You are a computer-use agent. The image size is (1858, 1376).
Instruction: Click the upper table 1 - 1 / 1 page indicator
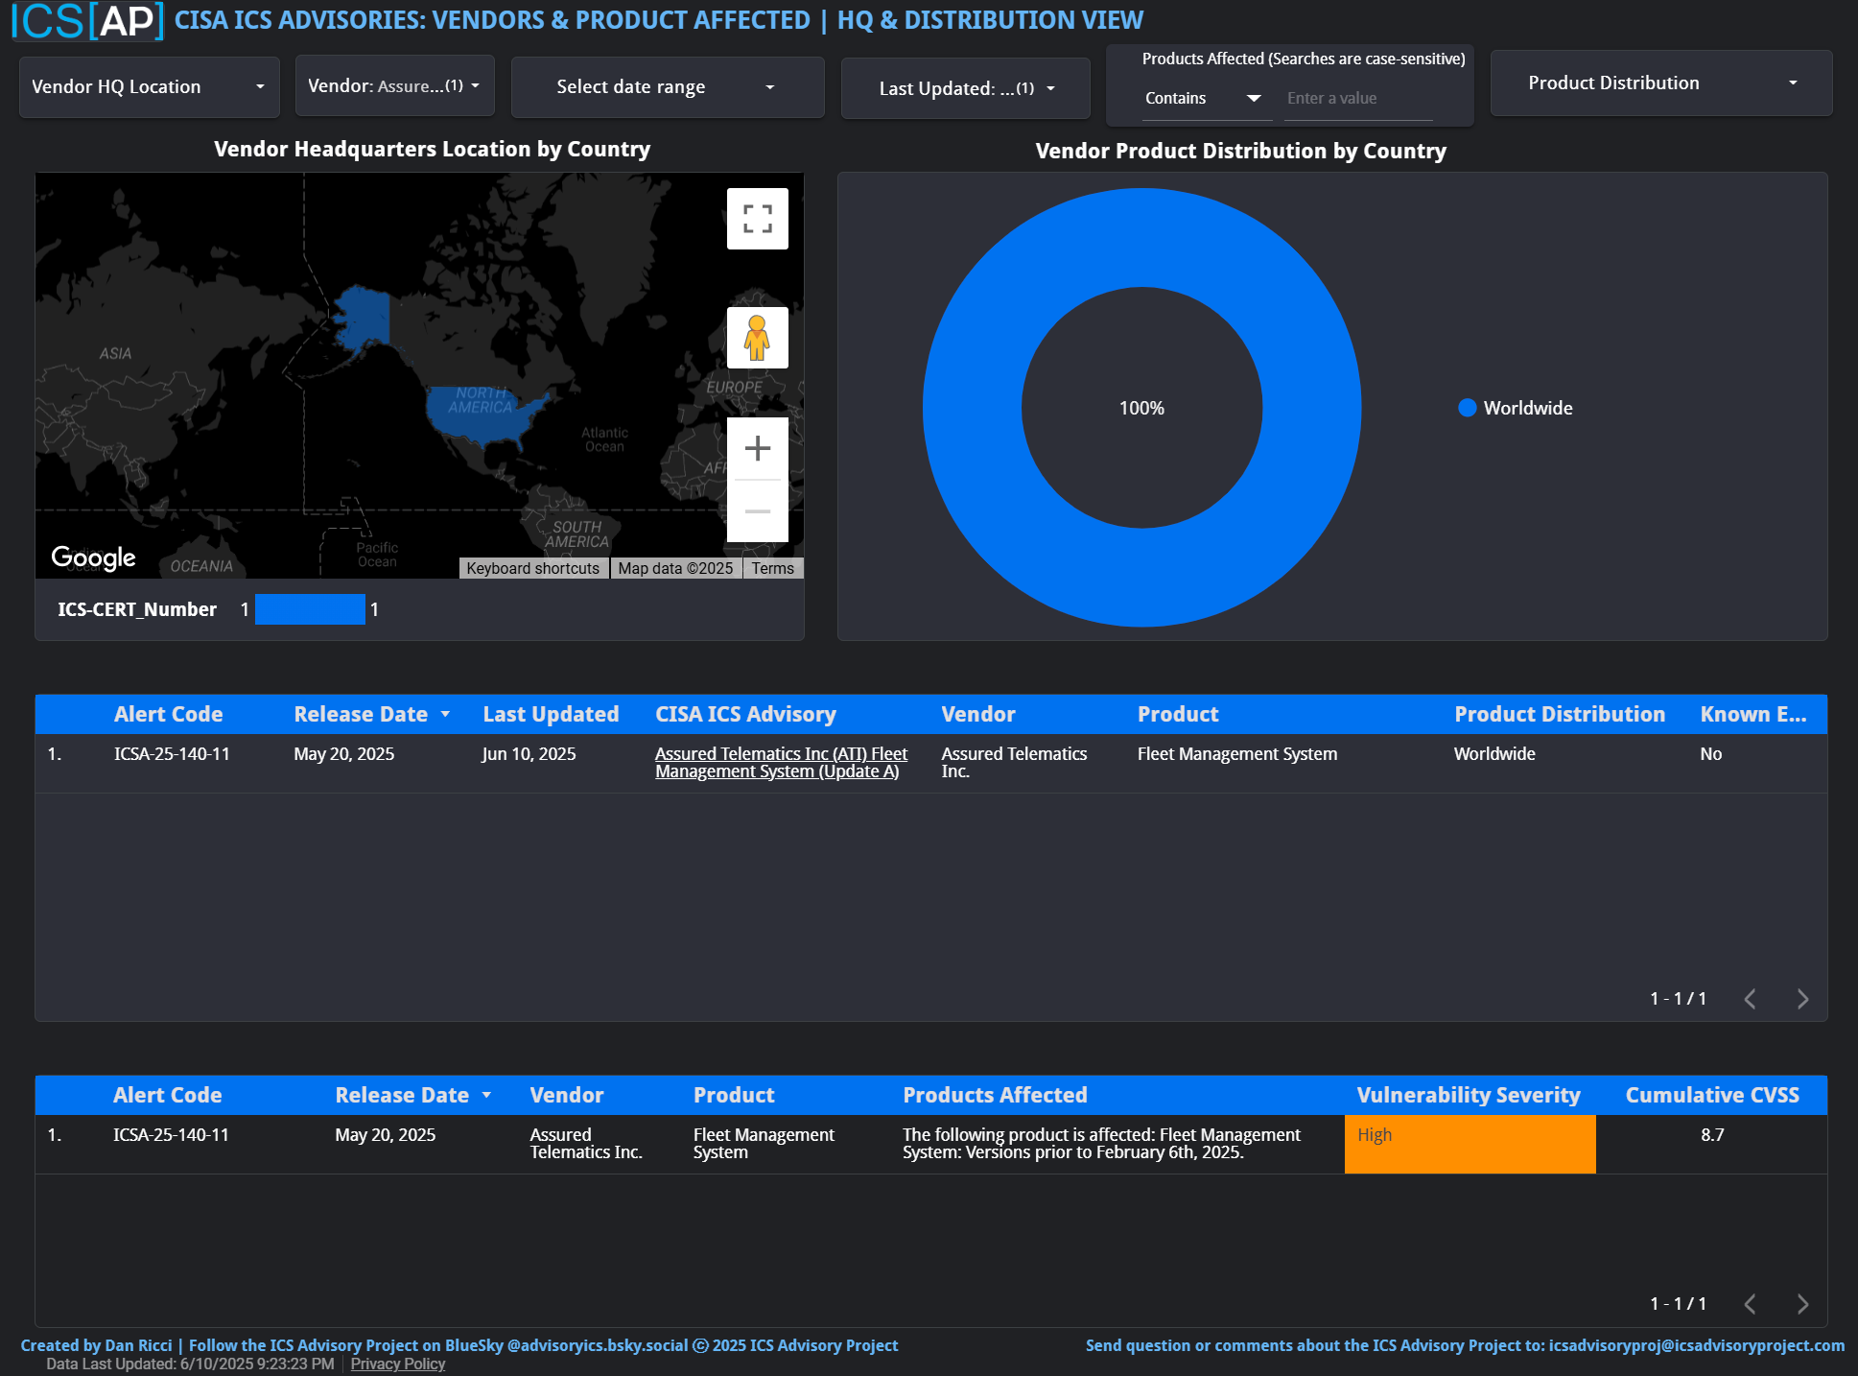tap(1678, 999)
